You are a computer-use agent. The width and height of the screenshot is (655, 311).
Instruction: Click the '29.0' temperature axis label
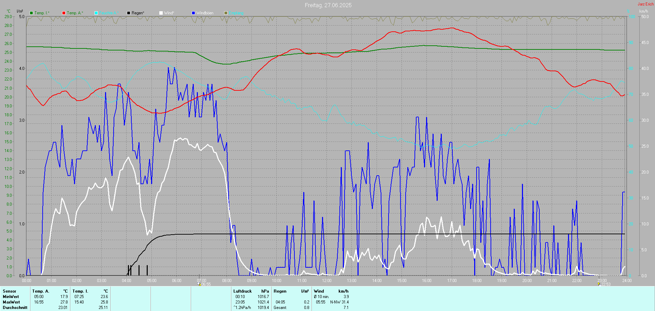pyautogui.click(x=8, y=16)
